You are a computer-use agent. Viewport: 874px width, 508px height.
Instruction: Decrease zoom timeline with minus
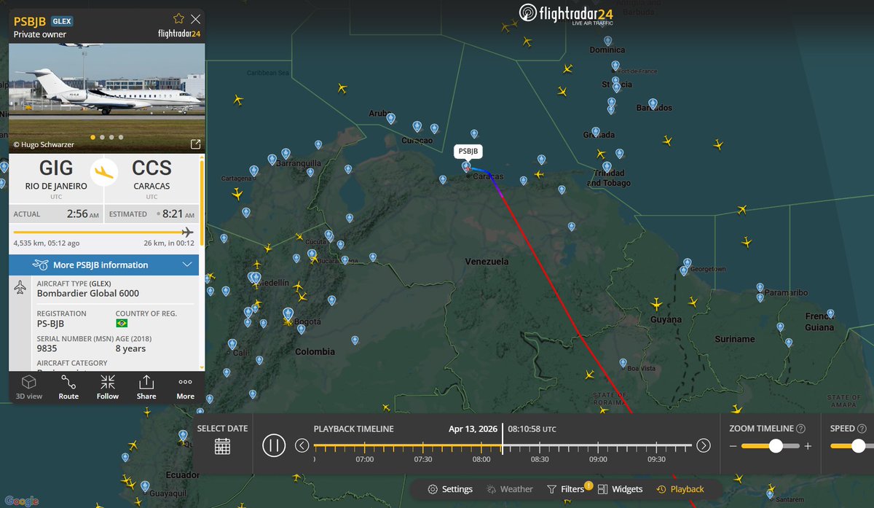734,446
